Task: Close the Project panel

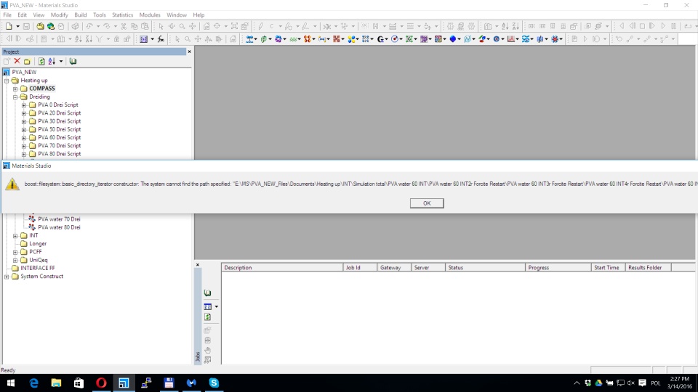Action: (x=189, y=52)
